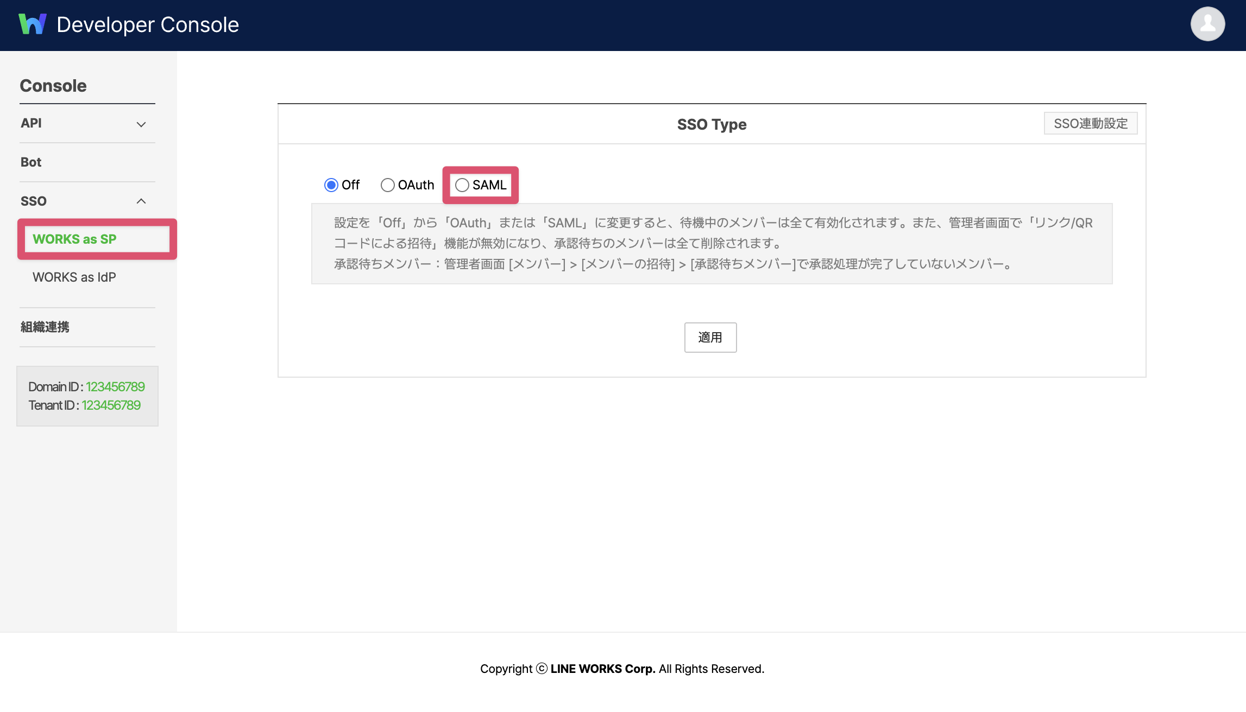The width and height of the screenshot is (1246, 712).
Task: Click the 適用 apply button
Action: click(x=710, y=338)
